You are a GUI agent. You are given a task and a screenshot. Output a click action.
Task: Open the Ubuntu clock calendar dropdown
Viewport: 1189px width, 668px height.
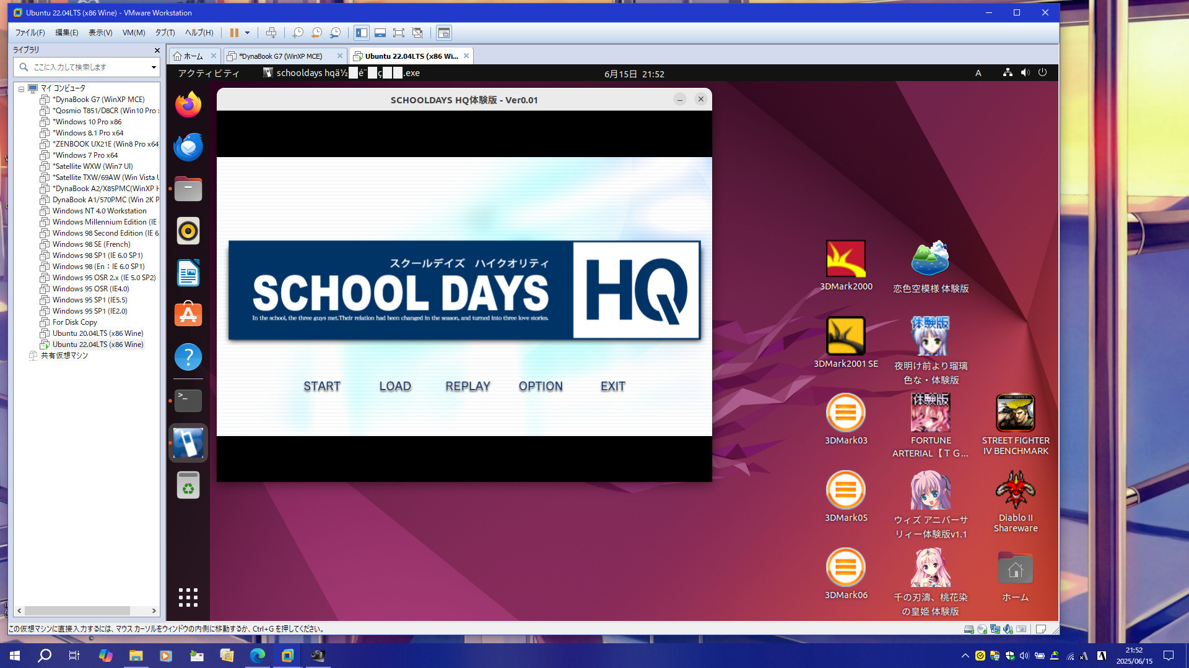click(634, 74)
